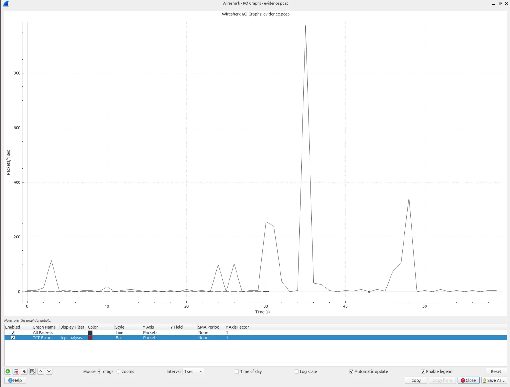The width and height of the screenshot is (510, 387).
Task: Click the Display Filter column header
Action: pyautogui.click(x=72, y=327)
